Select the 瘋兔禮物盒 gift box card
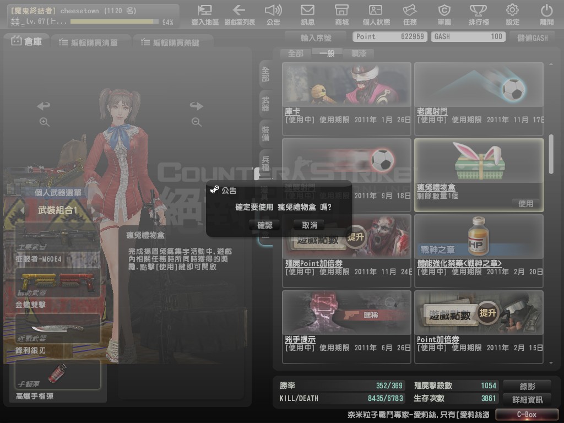This screenshot has width=564, height=423. pyautogui.click(x=479, y=175)
